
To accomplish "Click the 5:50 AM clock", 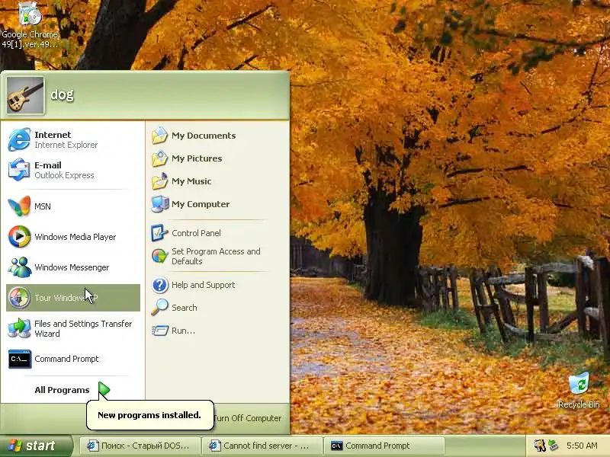I will point(582,446).
